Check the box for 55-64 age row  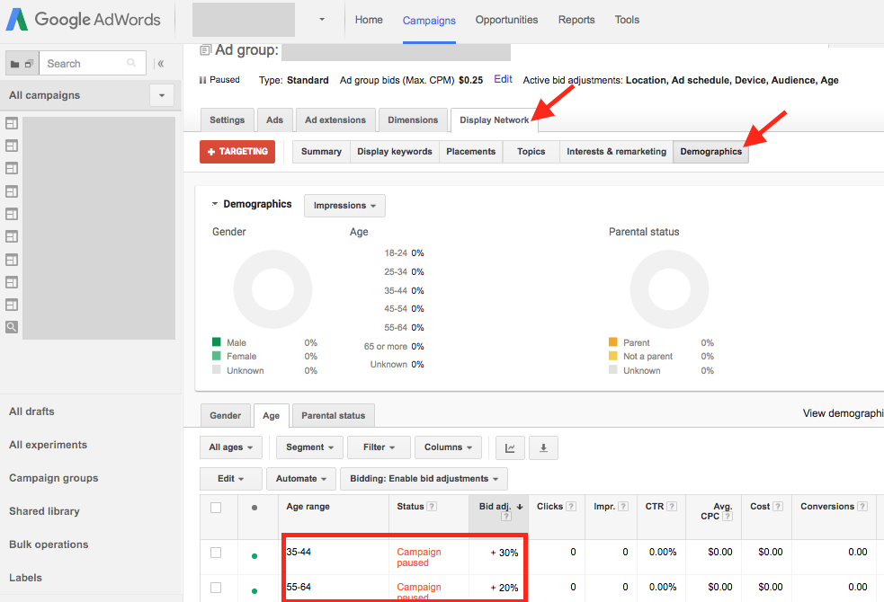[216, 588]
